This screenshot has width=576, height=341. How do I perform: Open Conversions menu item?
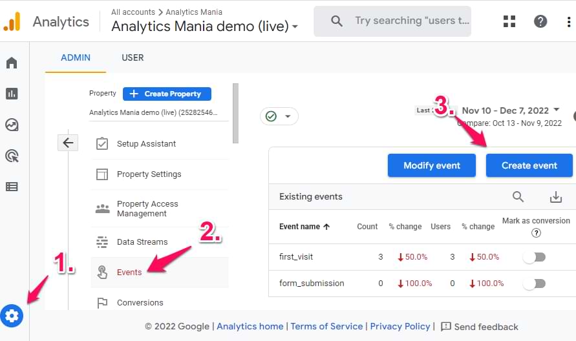(x=160, y=302)
